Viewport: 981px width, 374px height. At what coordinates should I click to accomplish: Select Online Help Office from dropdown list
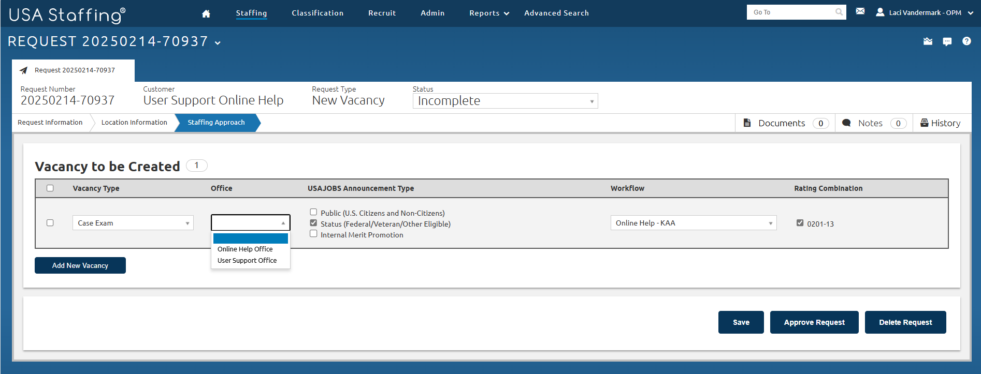pos(245,249)
